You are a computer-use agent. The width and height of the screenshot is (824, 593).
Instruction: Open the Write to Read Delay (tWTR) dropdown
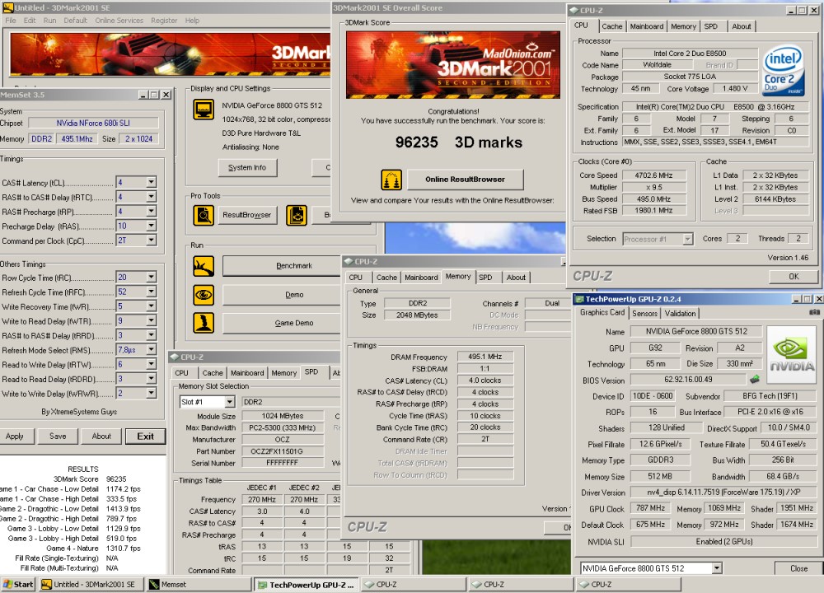coord(151,320)
